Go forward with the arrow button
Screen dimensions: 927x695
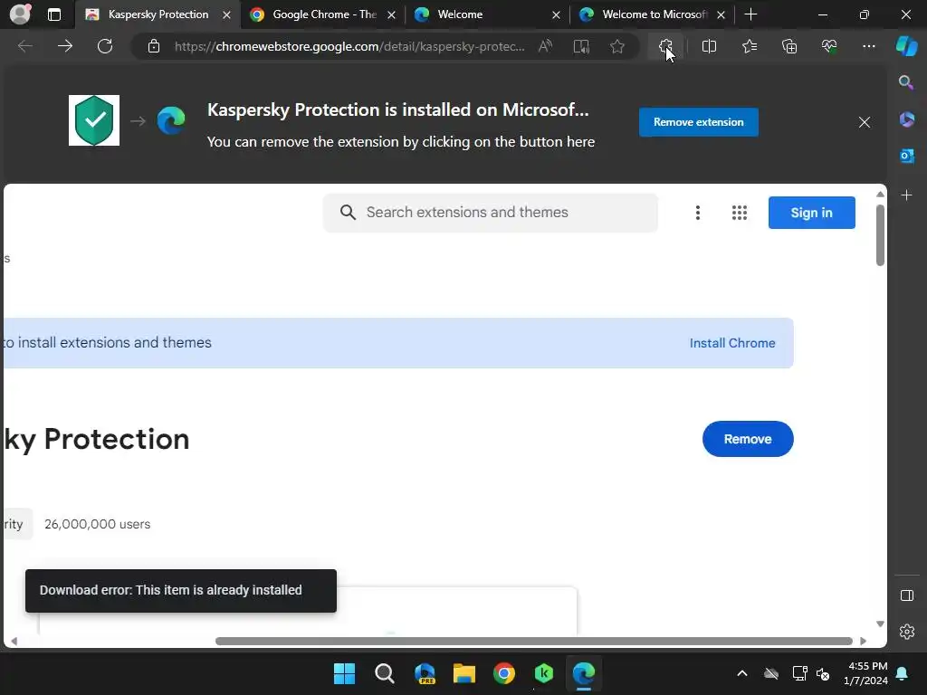[x=65, y=46]
